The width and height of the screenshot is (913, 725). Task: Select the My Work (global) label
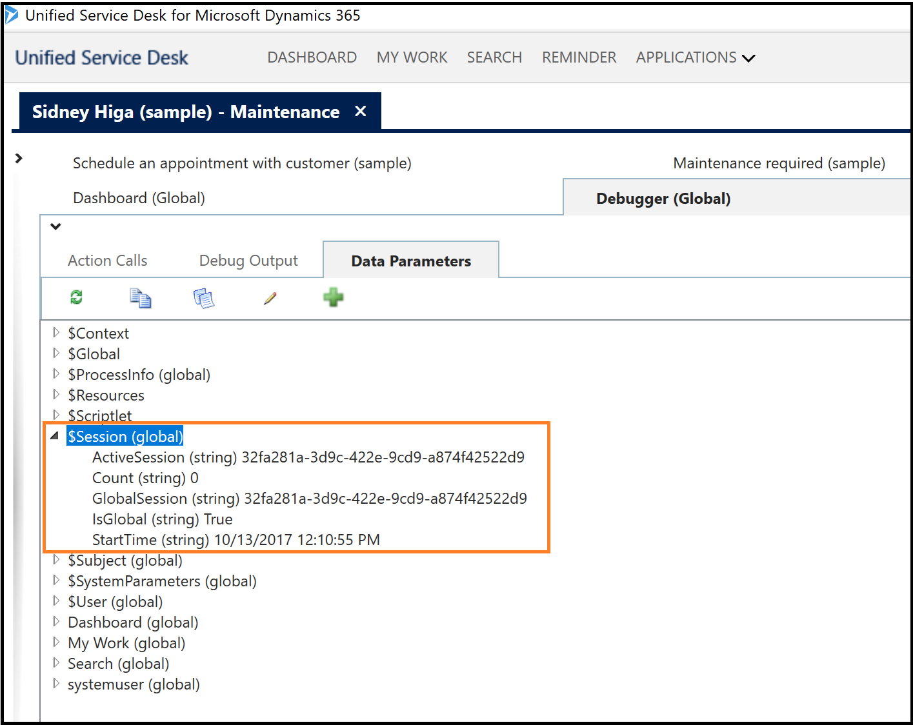126,642
